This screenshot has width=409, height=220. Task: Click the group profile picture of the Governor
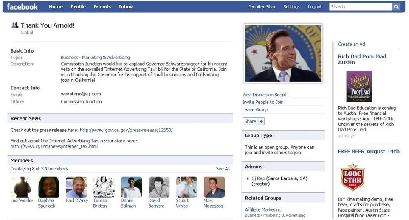(x=283, y=53)
